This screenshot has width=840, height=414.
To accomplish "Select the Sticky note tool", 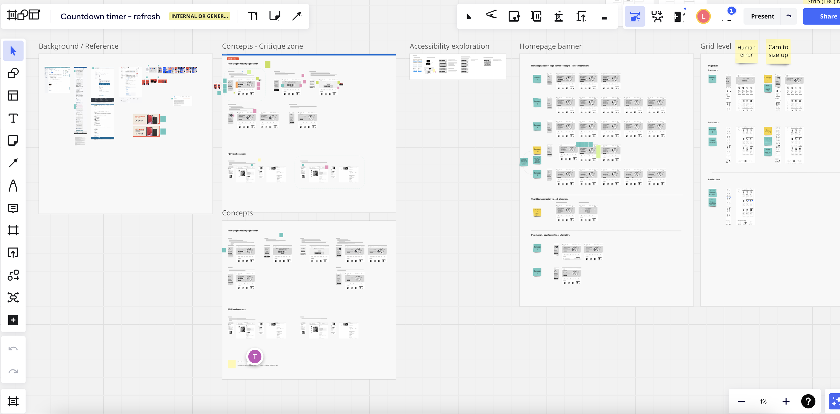I will click(x=13, y=140).
